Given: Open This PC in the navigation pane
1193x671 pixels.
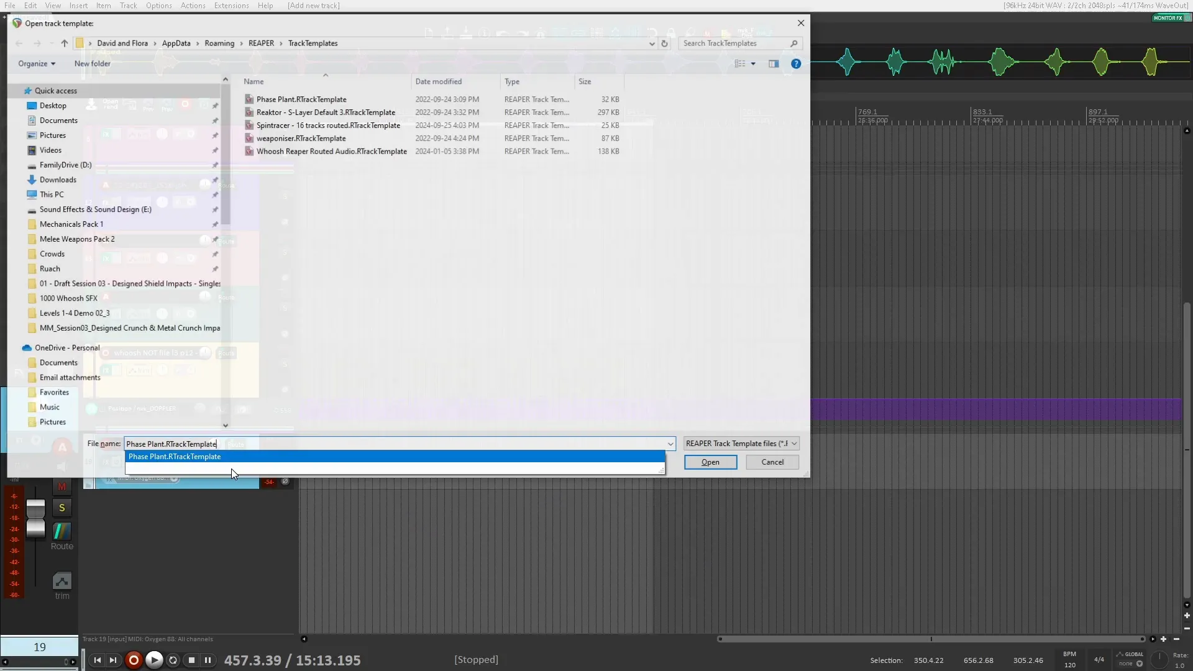Looking at the screenshot, I should tap(52, 194).
